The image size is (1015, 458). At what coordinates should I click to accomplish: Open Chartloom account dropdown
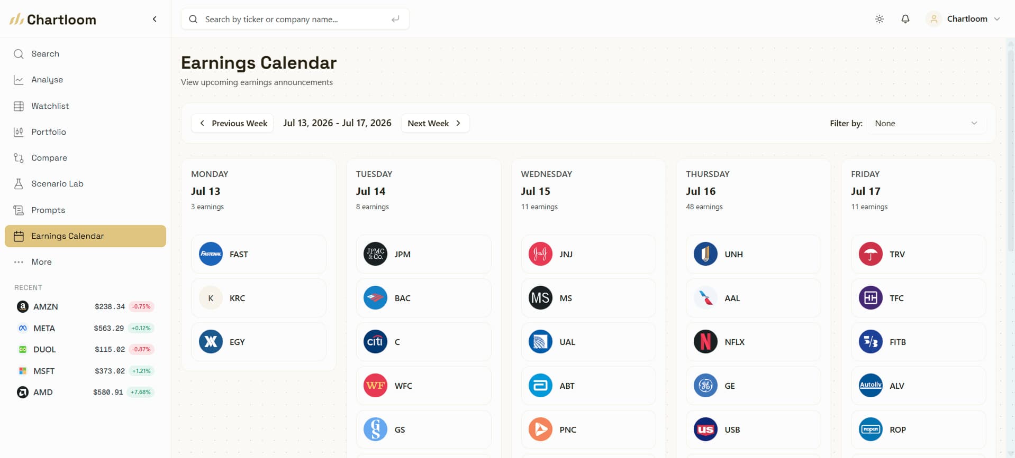coord(963,19)
